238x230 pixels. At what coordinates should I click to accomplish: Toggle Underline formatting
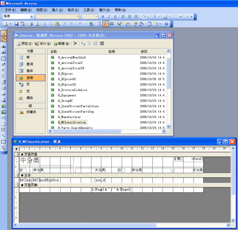point(115,17)
